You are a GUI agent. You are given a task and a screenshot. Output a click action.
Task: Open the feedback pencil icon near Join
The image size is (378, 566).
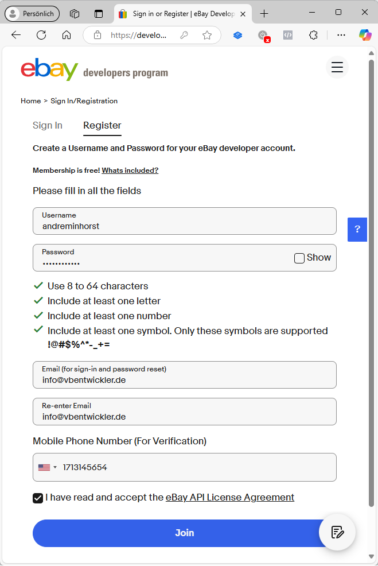pyautogui.click(x=337, y=532)
